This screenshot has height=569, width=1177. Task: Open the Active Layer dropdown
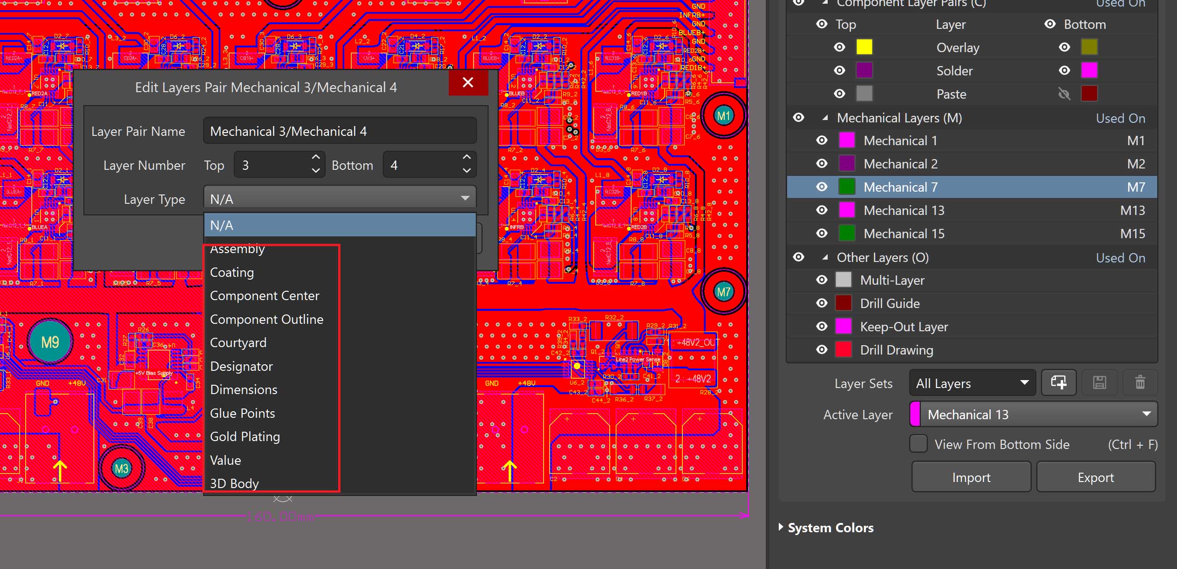(1033, 414)
